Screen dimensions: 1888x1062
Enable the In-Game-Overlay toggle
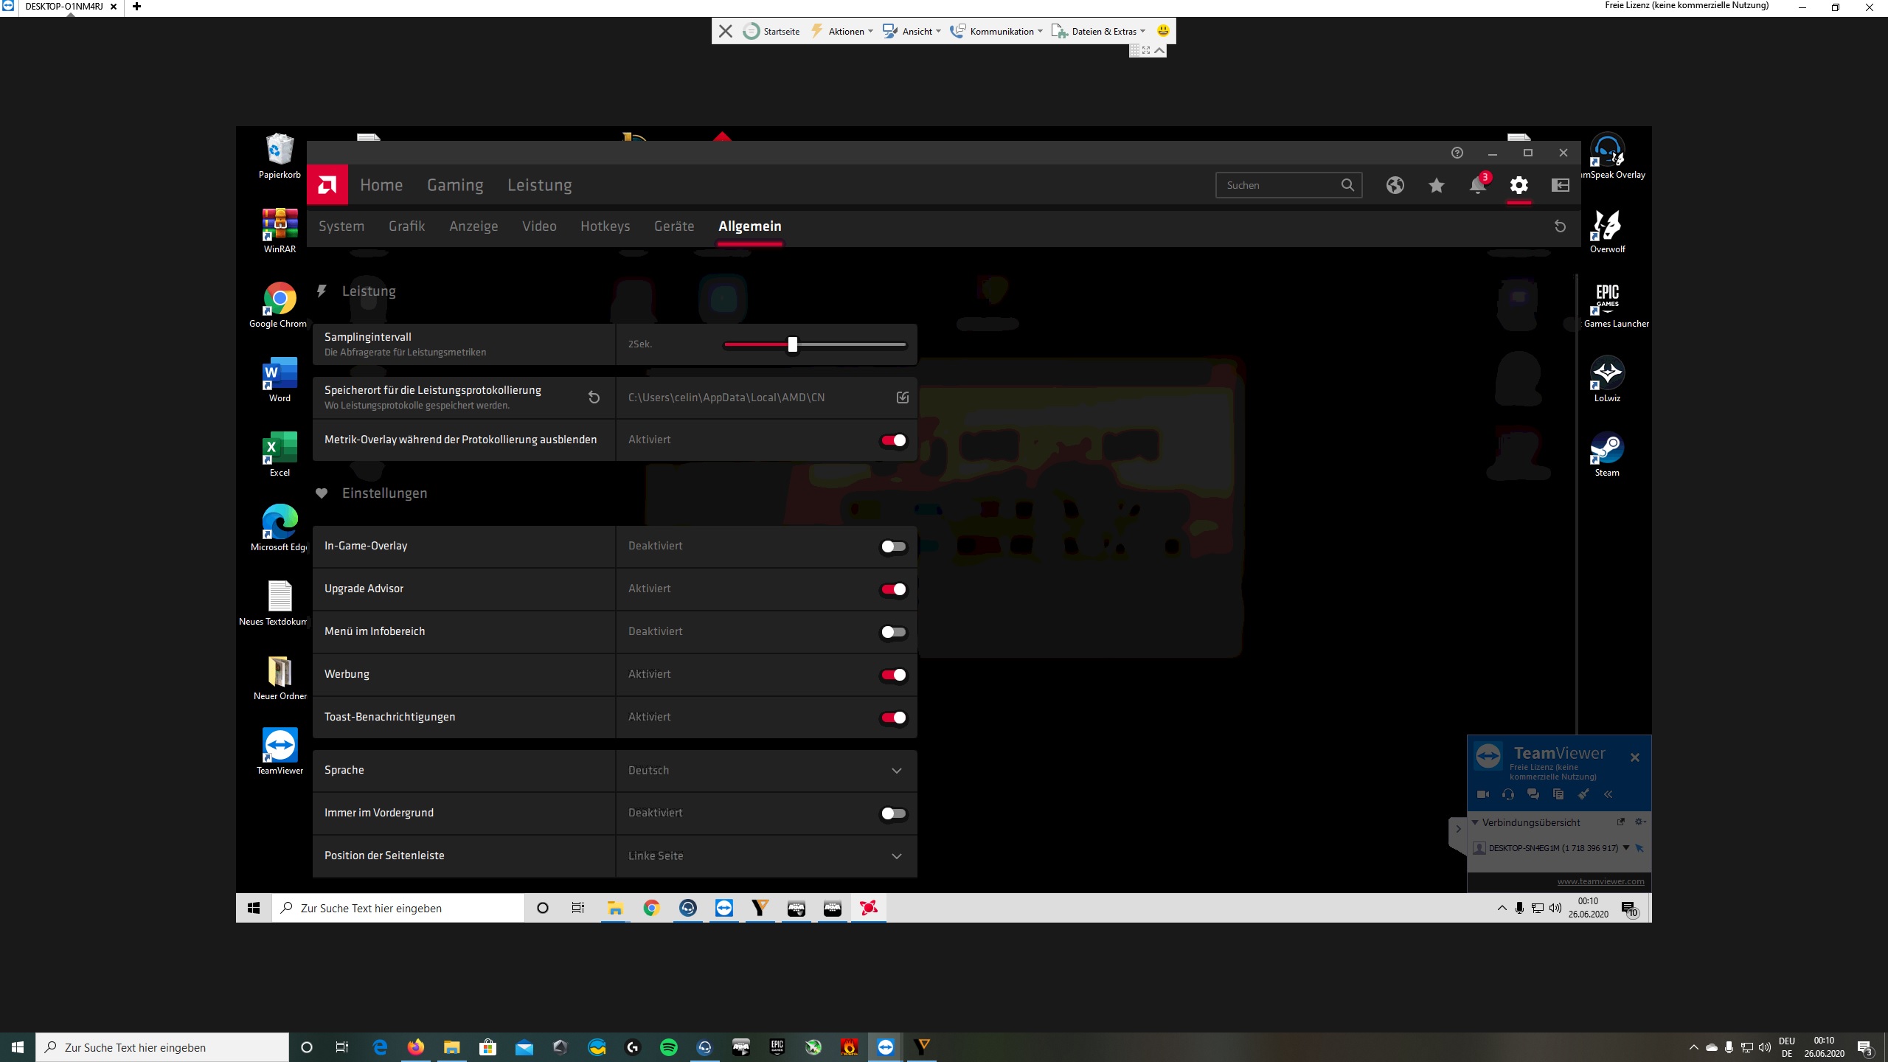tap(893, 546)
